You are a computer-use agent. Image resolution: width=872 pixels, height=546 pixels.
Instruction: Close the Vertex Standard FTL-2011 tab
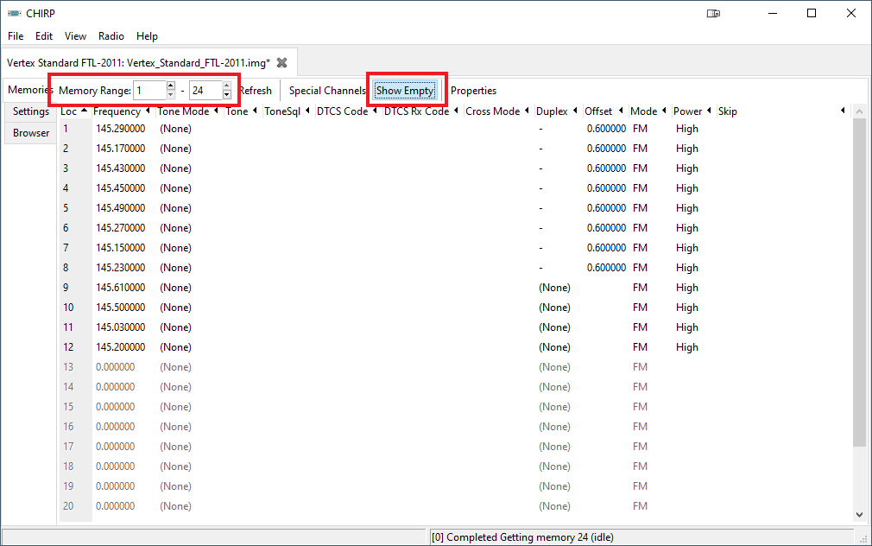tap(282, 63)
